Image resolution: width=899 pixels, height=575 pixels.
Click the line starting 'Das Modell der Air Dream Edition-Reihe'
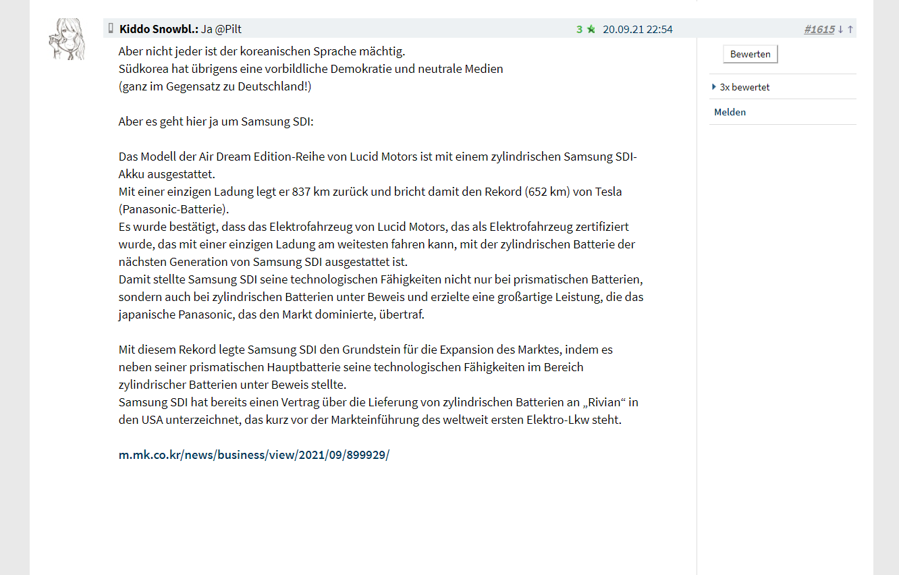point(378,157)
